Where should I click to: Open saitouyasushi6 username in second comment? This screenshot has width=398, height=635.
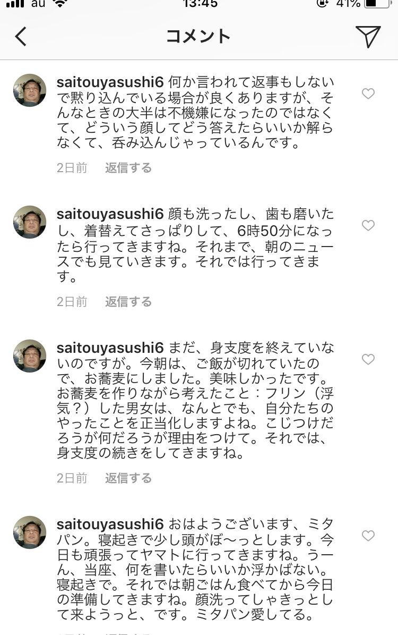click(x=110, y=214)
